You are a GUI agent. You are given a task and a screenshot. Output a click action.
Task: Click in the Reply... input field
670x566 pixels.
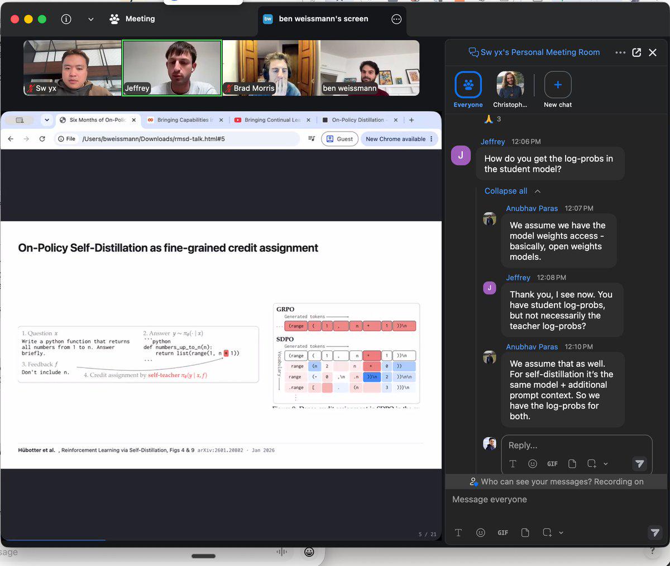[x=575, y=445]
